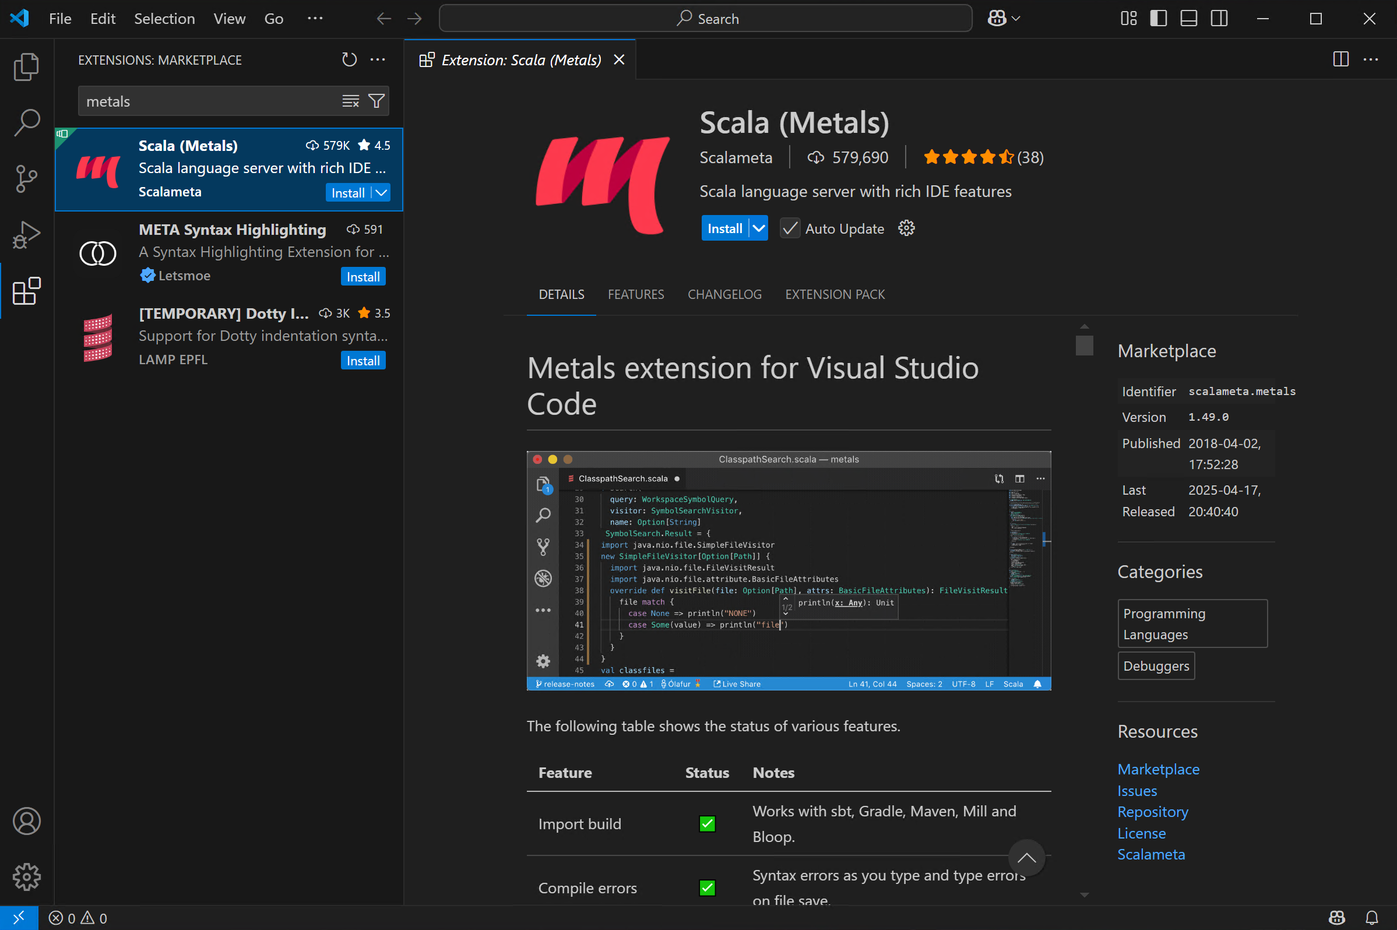
Task: Install the [TEMPORARY] Dotty extension
Action: point(363,361)
